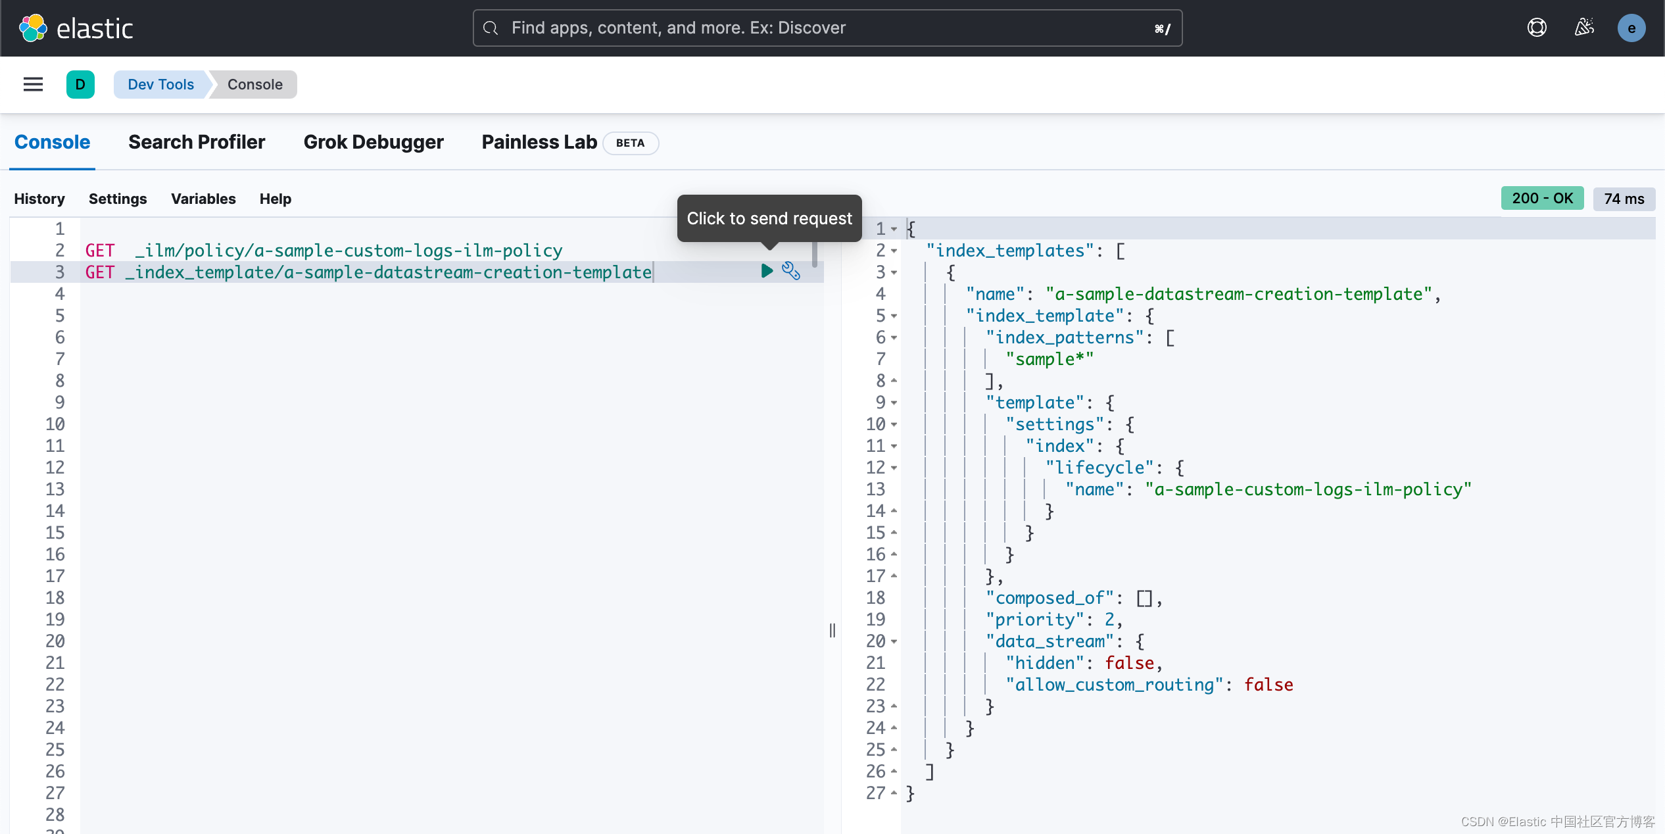1665x834 pixels.
Task: Collapse the data_stream block at line 20
Action: click(894, 642)
